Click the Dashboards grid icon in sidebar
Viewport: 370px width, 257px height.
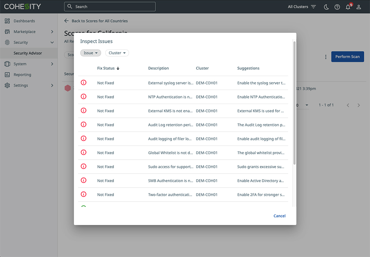coord(7,21)
